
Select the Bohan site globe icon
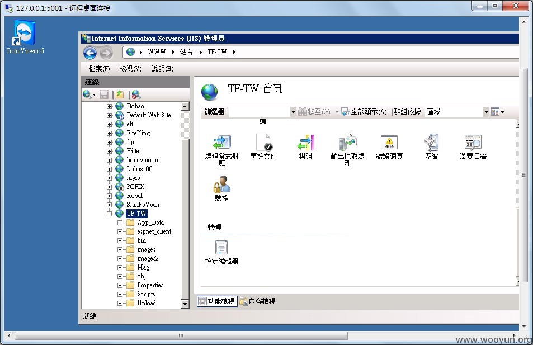tap(120, 106)
